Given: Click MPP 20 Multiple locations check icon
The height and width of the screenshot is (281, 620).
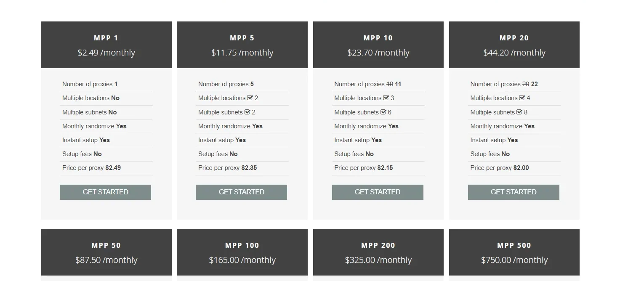Looking at the screenshot, I should pyautogui.click(x=522, y=98).
